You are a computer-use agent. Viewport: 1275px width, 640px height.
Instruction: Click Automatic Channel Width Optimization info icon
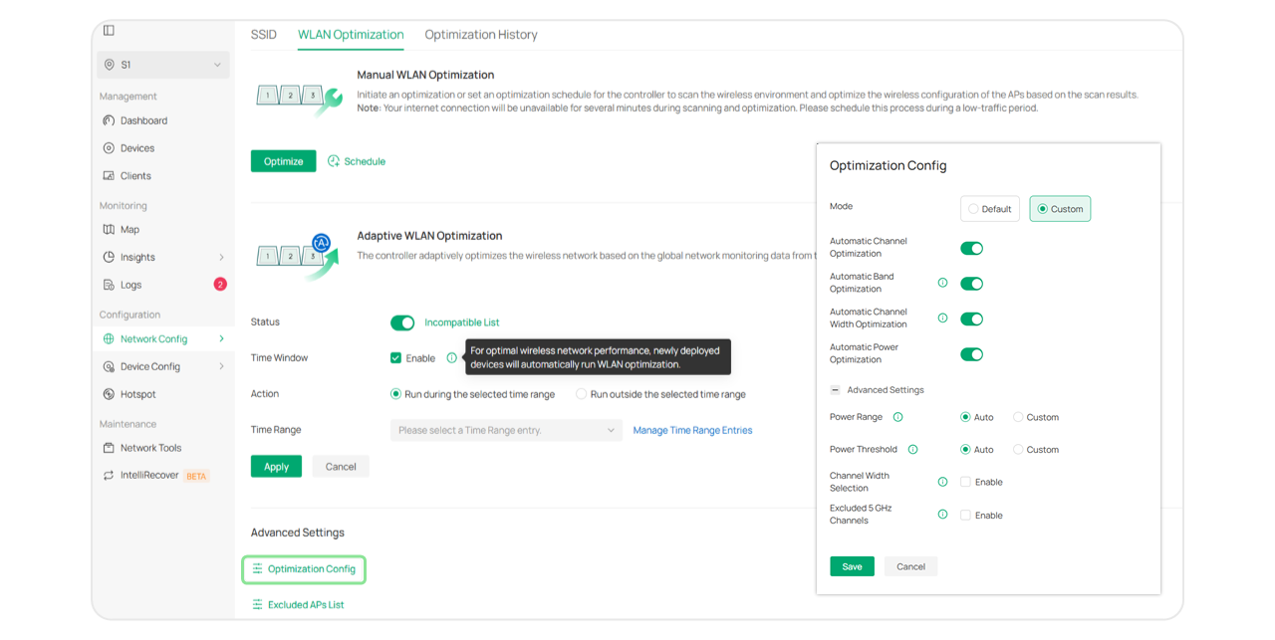point(942,319)
